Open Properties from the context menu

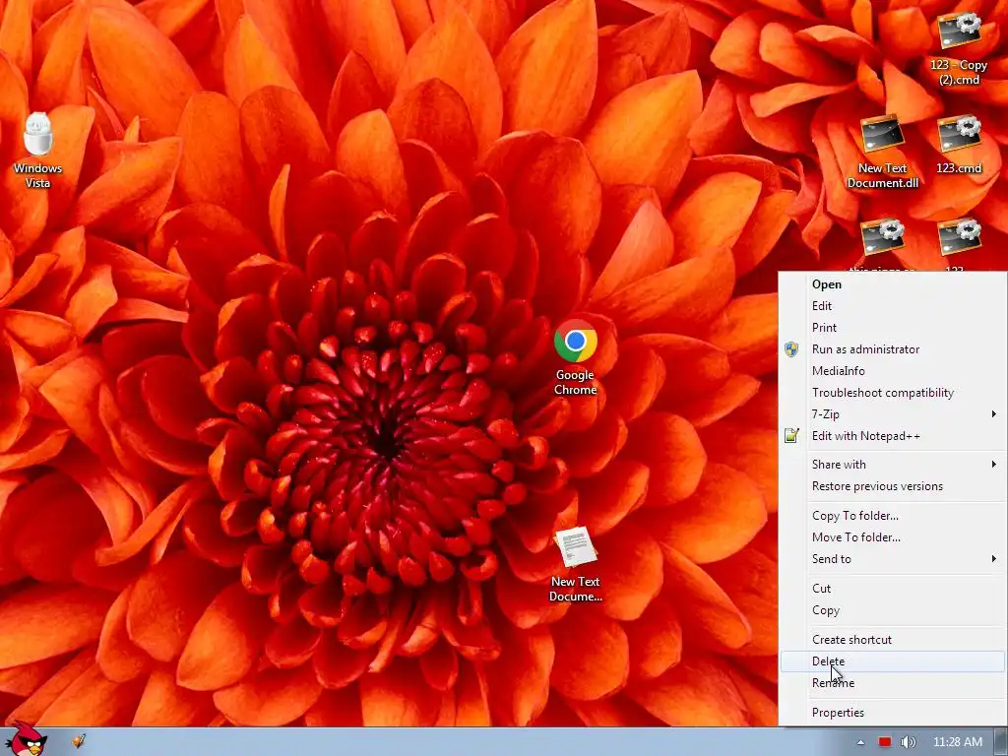coord(893,713)
